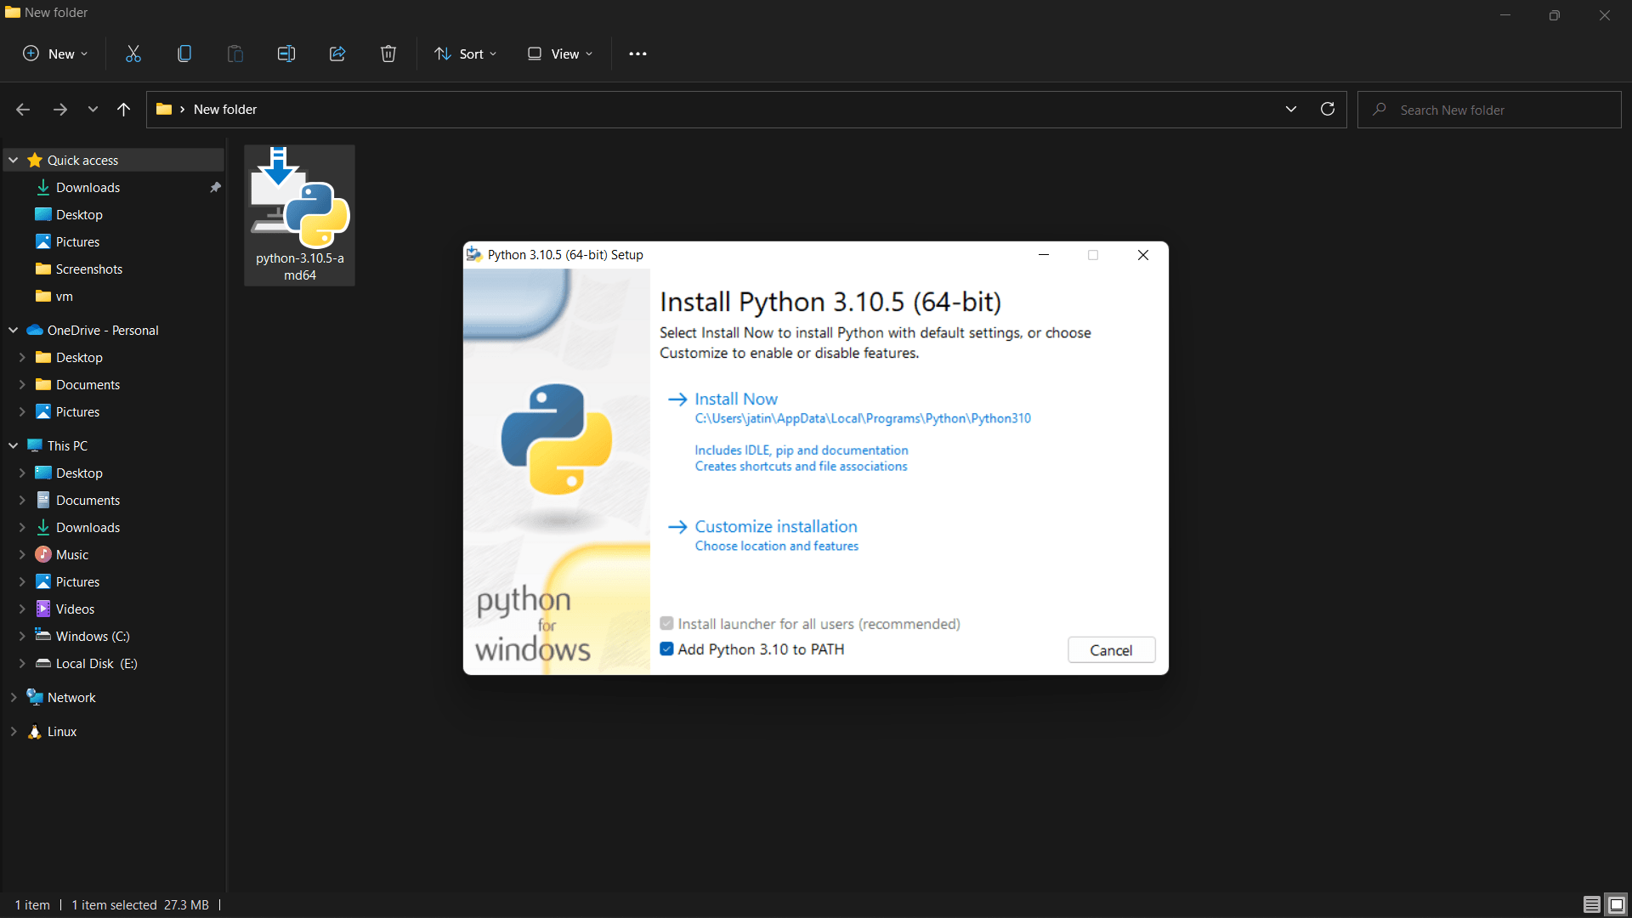Click the Search New folder box
Image resolution: width=1632 pixels, height=918 pixels.
pyautogui.click(x=1489, y=110)
